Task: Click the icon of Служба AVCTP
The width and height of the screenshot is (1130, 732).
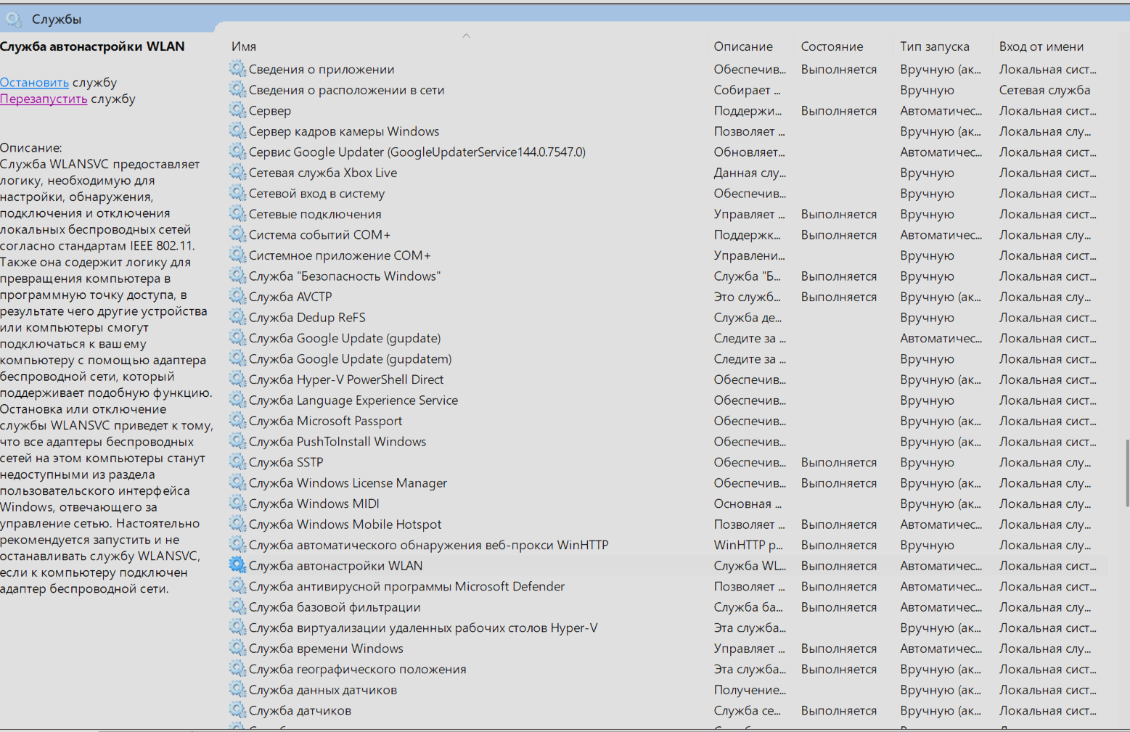Action: [237, 297]
